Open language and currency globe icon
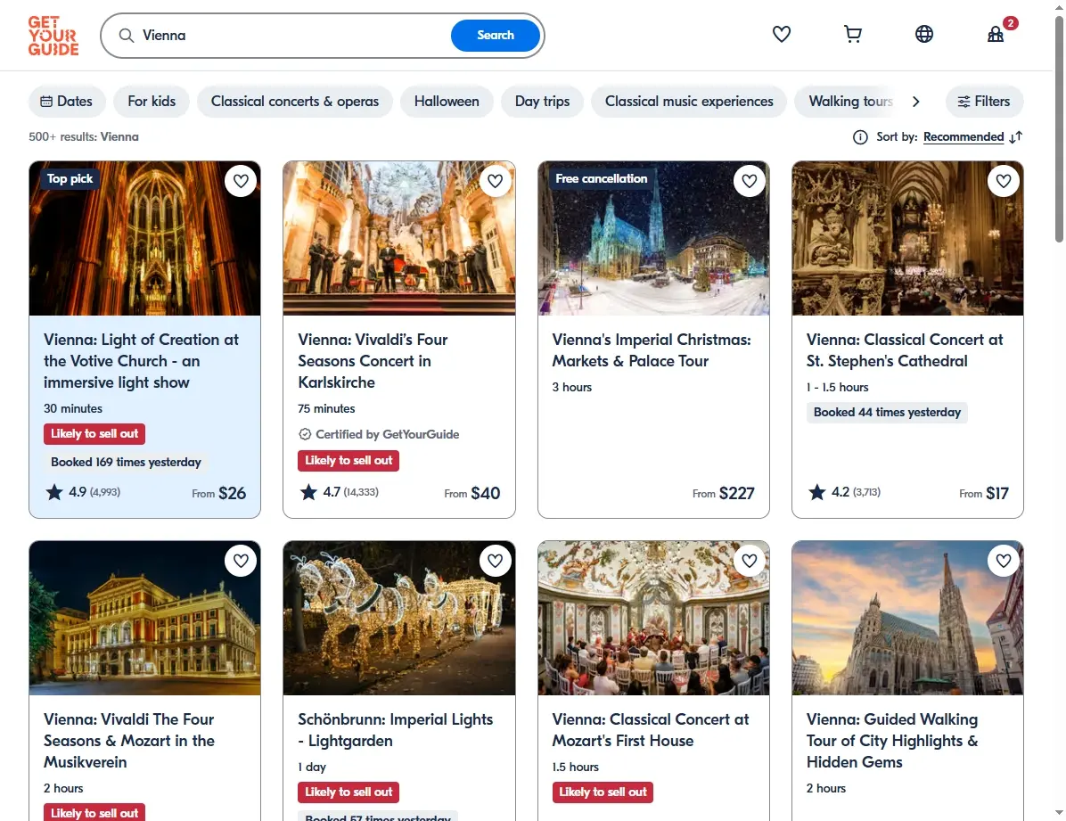 tap(924, 34)
